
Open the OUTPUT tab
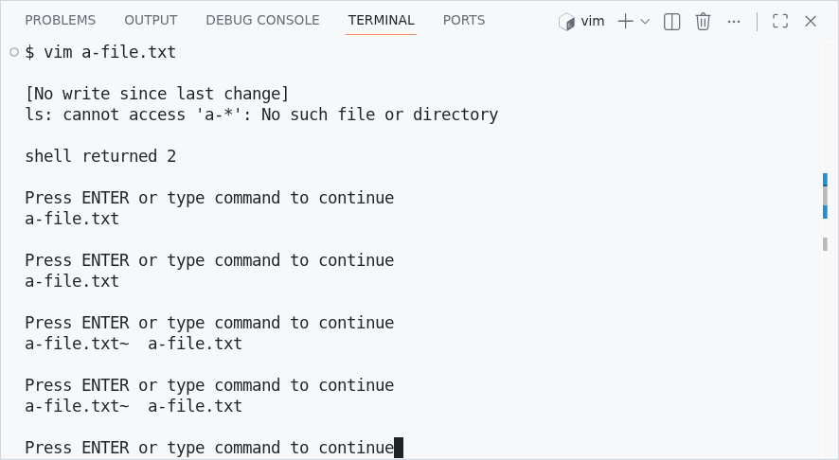point(151,20)
